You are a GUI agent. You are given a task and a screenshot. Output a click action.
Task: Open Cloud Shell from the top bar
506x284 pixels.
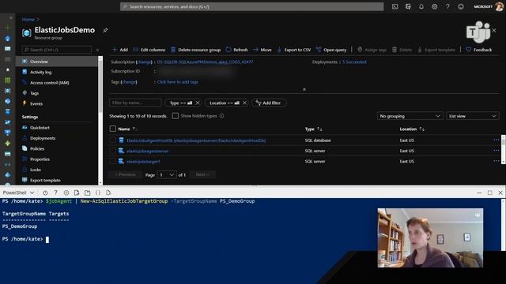coord(395,6)
